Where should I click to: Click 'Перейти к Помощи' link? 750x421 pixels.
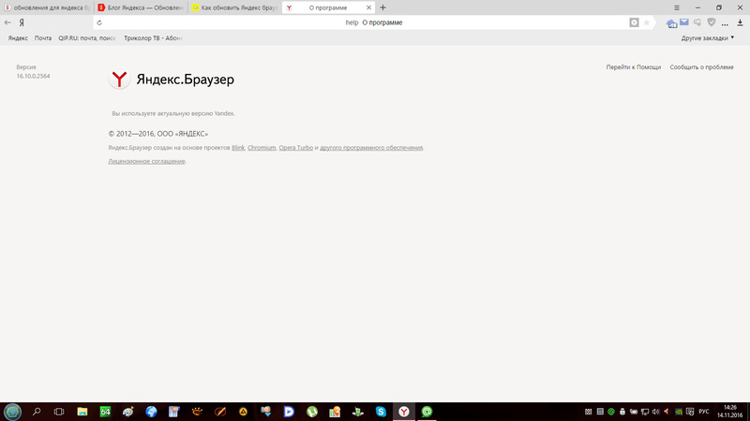pyautogui.click(x=634, y=67)
